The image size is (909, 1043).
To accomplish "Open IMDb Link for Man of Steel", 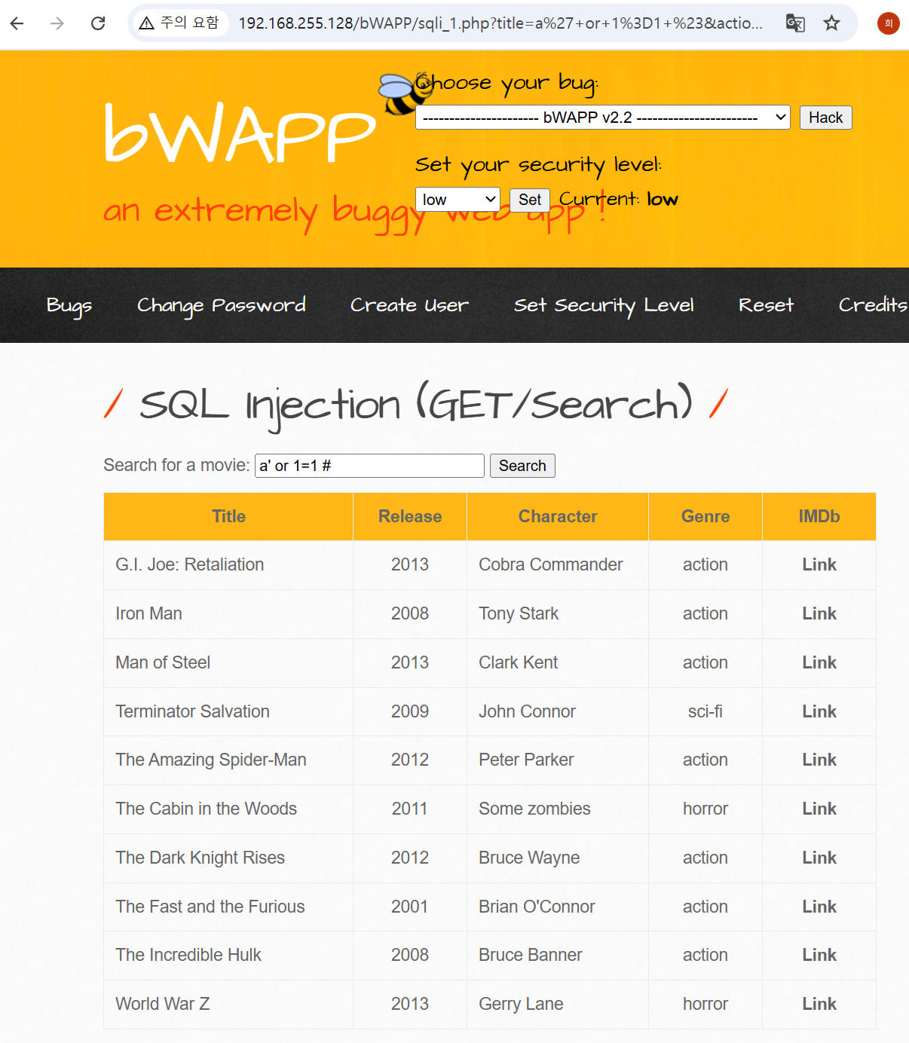I will point(819,662).
